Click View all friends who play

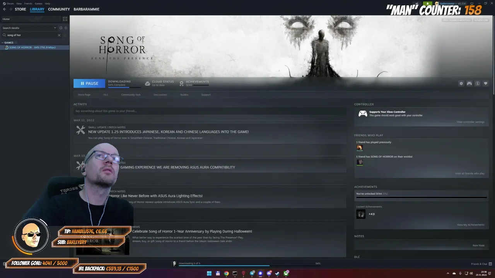(470, 173)
